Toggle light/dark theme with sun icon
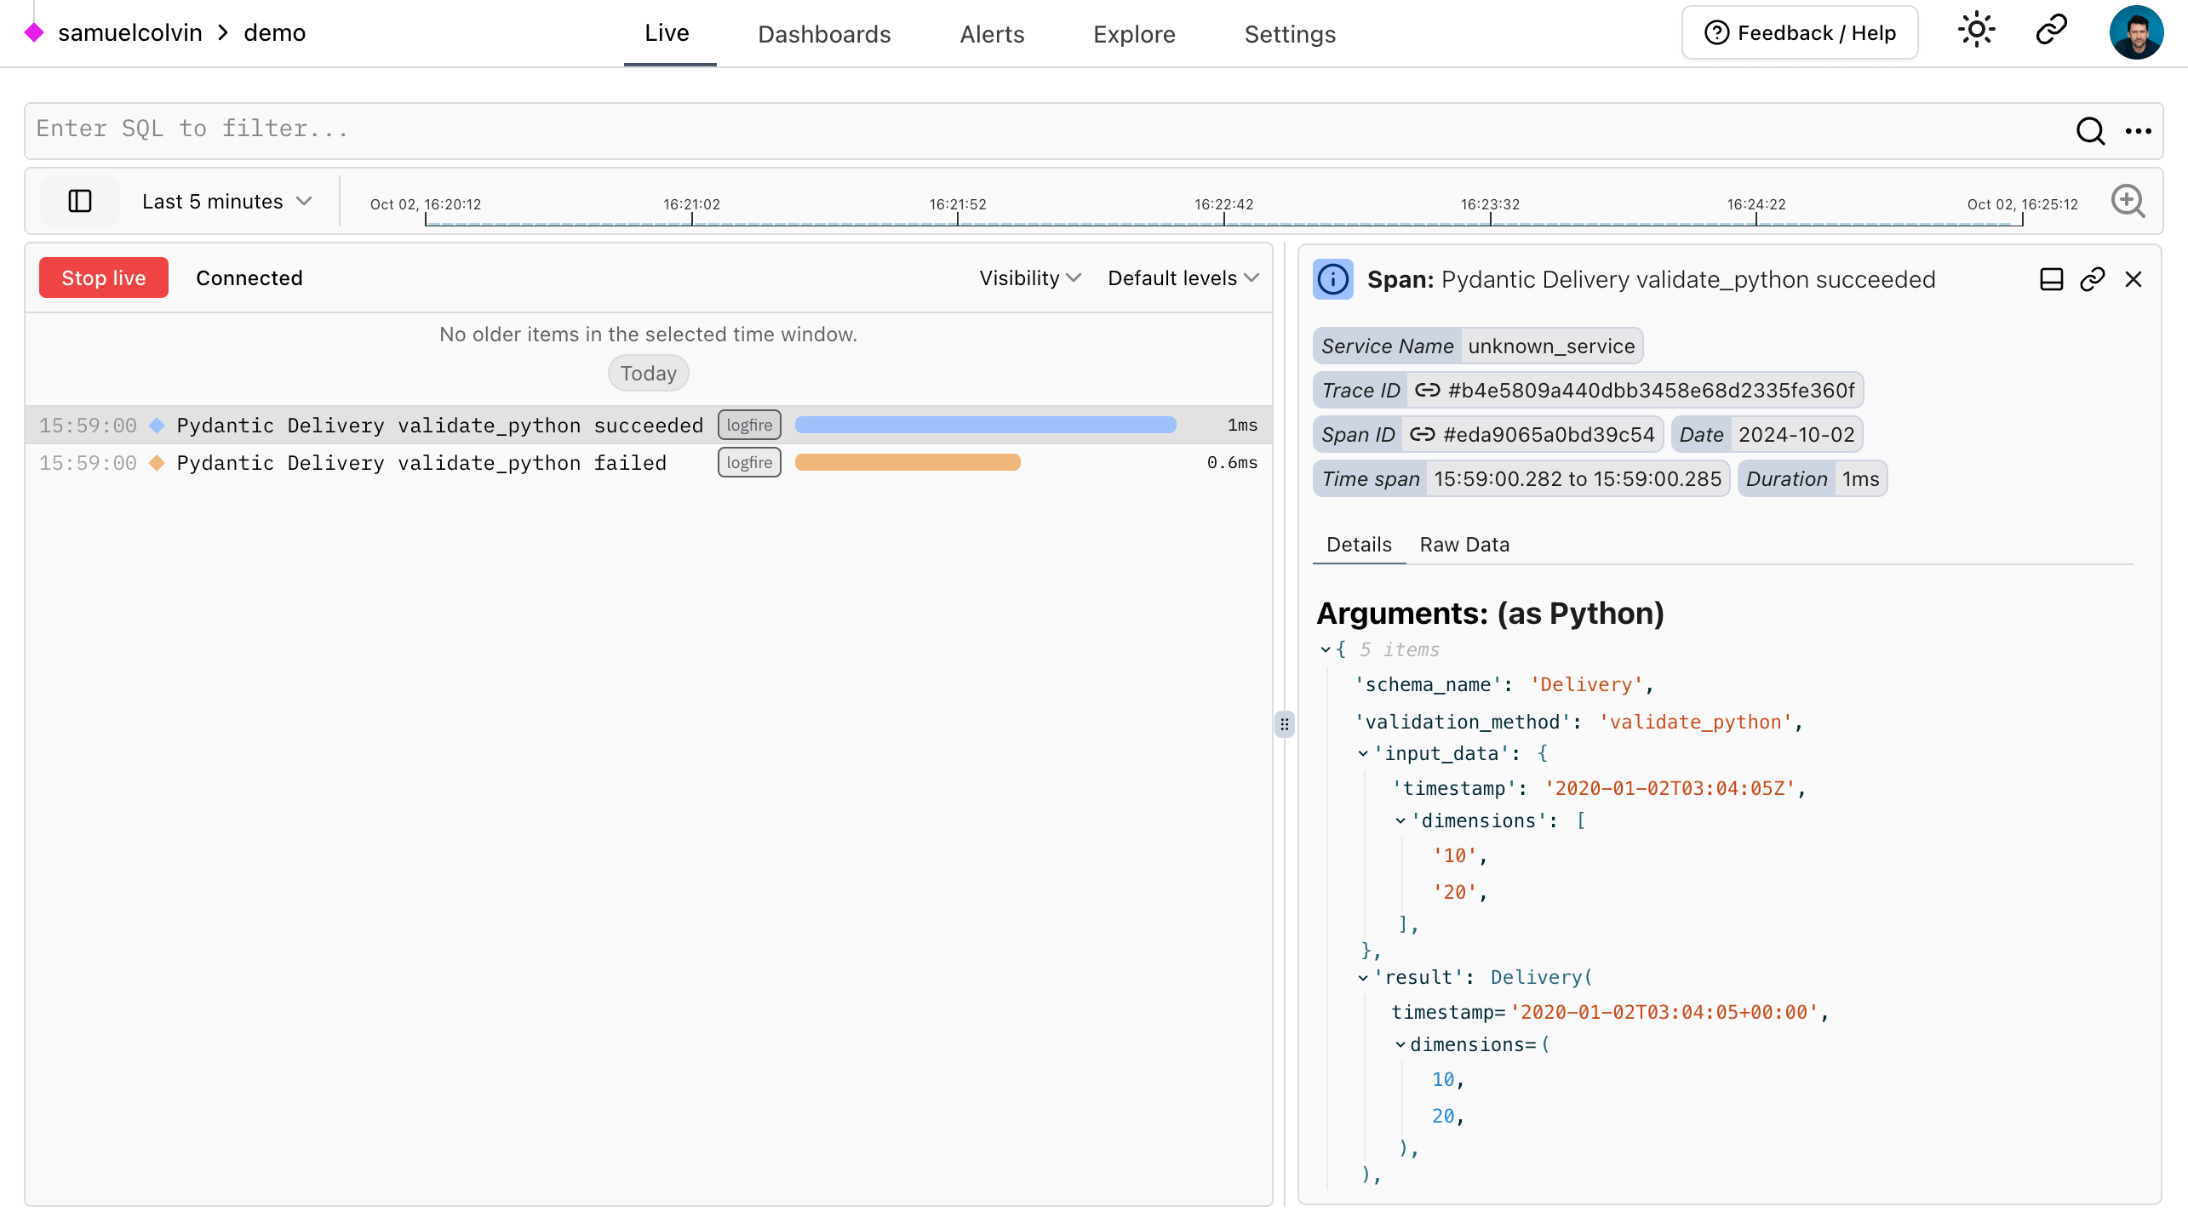The width and height of the screenshot is (2188, 1229). click(x=1977, y=29)
